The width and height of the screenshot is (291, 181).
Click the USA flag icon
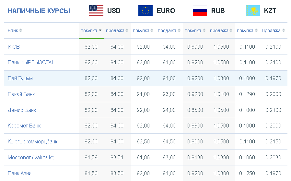tap(96, 11)
